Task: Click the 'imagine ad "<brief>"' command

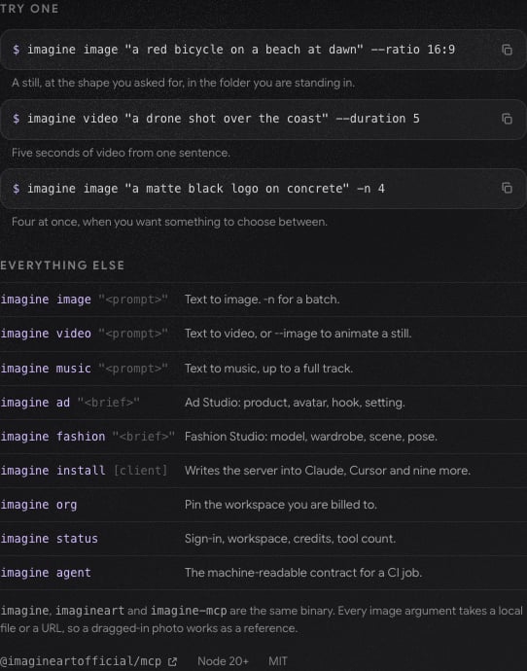Action: (70, 403)
